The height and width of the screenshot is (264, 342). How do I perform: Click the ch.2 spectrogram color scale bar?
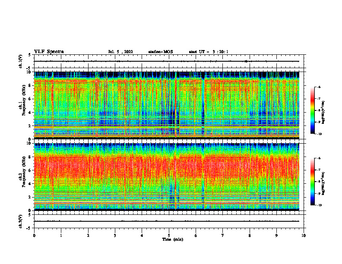point(312,182)
